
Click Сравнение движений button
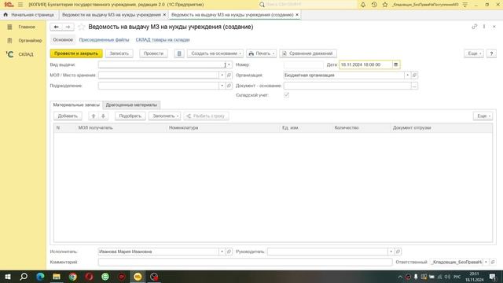tap(308, 53)
